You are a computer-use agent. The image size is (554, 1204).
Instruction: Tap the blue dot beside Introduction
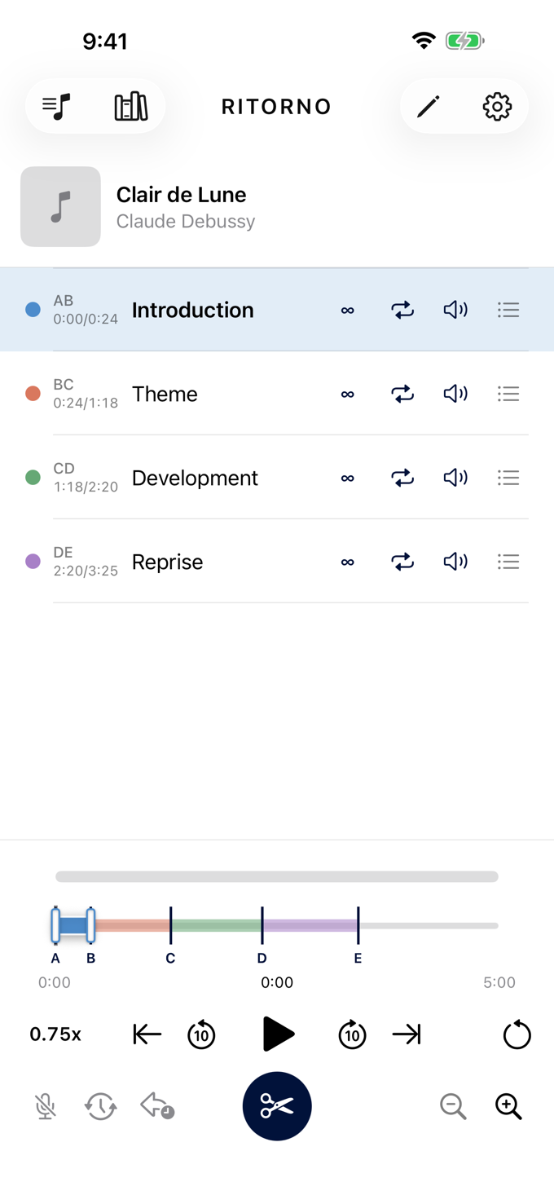pyautogui.click(x=33, y=310)
